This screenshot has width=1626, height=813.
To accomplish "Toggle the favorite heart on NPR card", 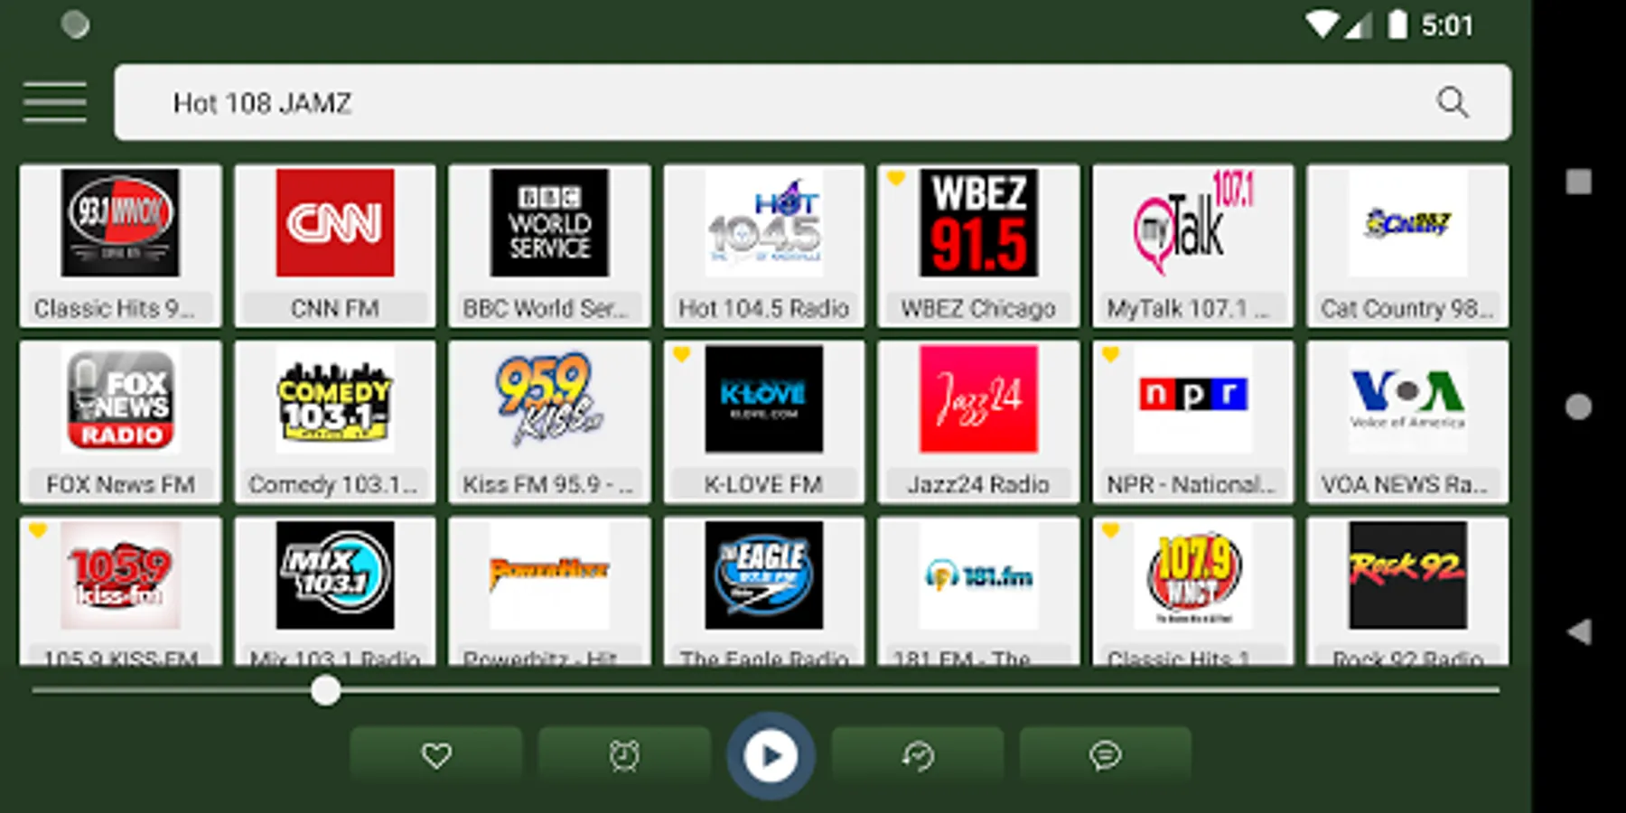I will click(1110, 354).
